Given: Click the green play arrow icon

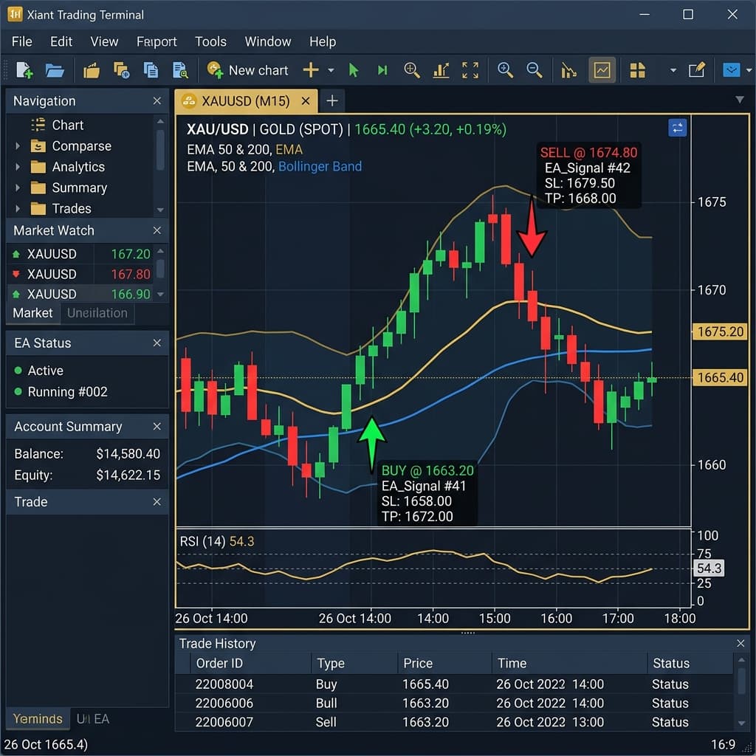Looking at the screenshot, I should (x=354, y=70).
